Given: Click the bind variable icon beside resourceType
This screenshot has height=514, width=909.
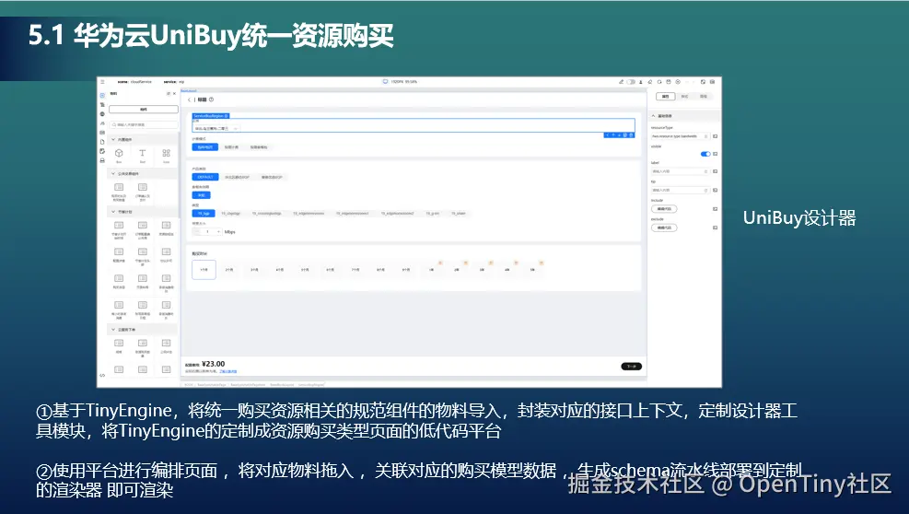Looking at the screenshot, I should 715,136.
